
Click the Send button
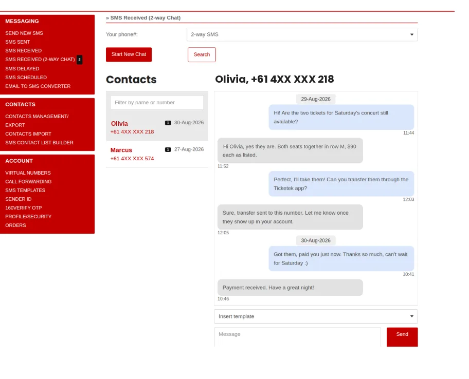coord(402,337)
